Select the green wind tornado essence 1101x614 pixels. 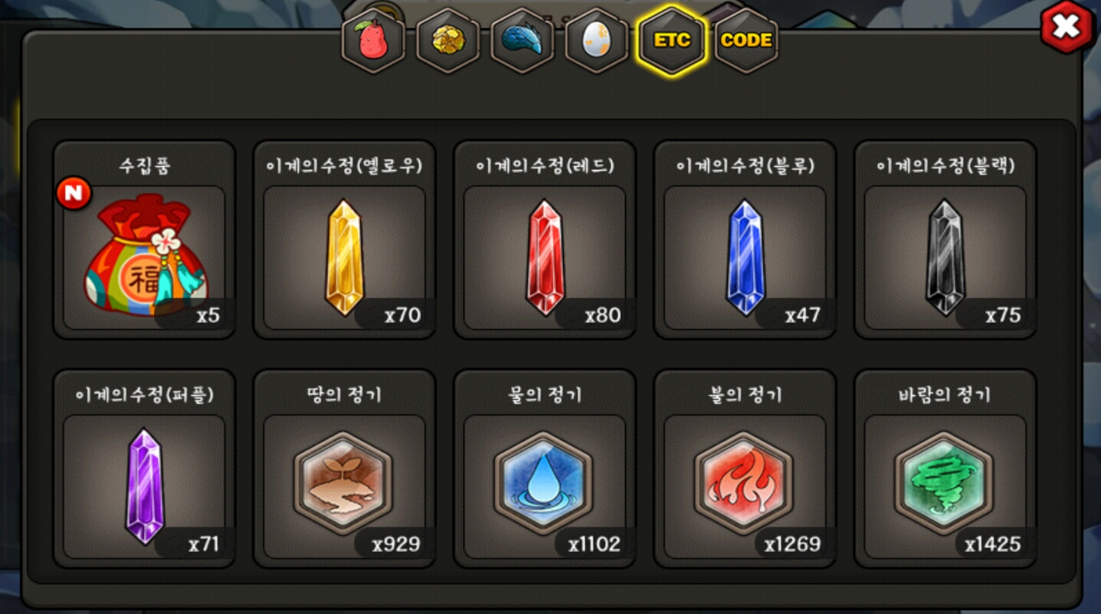coord(945,482)
